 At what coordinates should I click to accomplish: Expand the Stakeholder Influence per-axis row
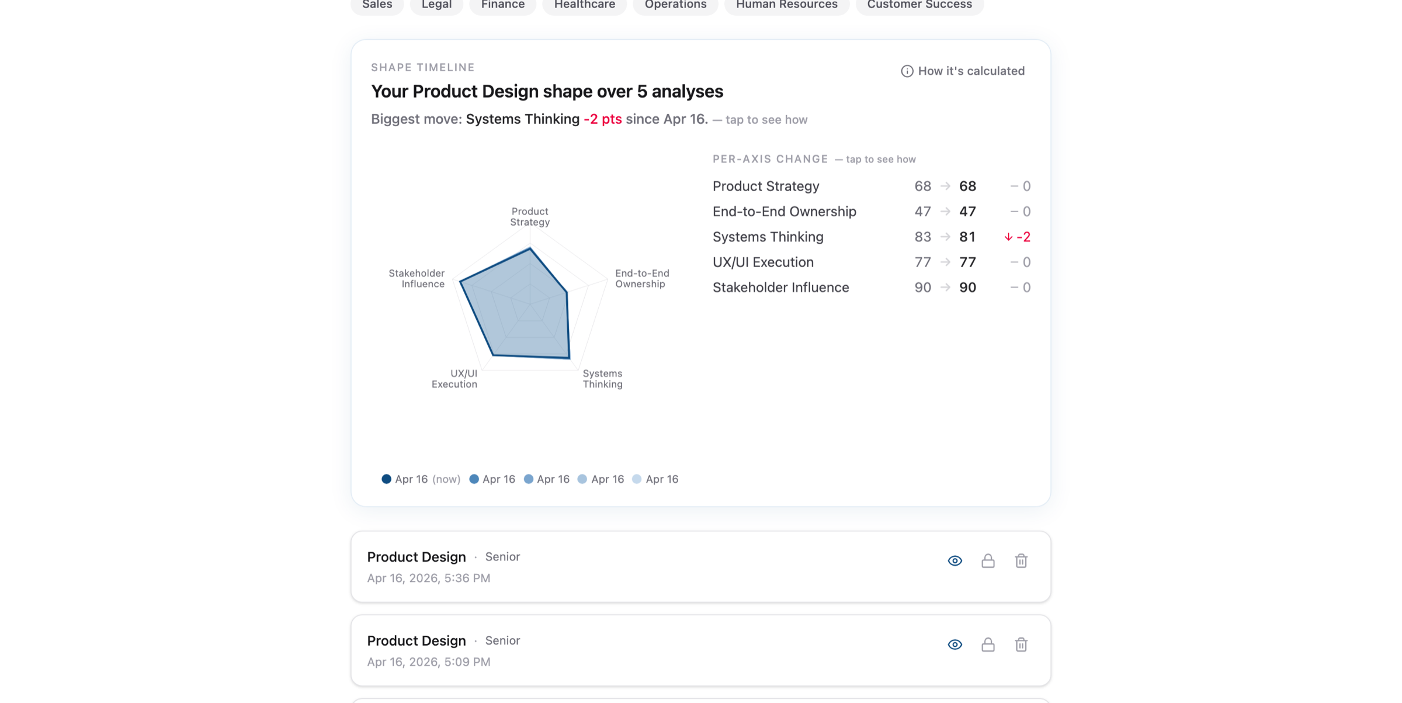871,288
